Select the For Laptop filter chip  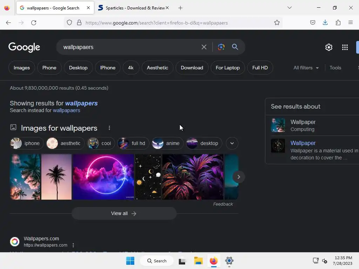click(228, 68)
